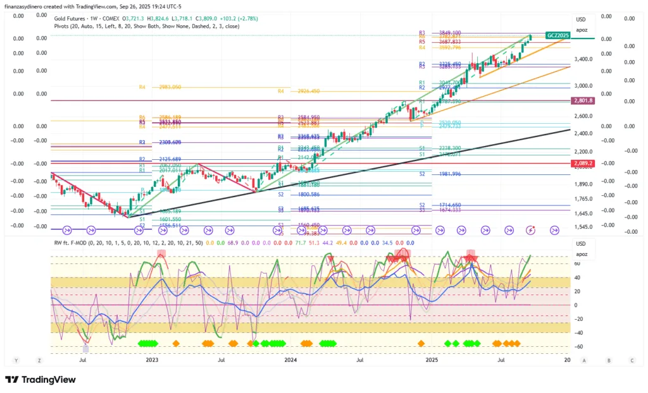Click the red lightning event icon
The width and height of the screenshot is (648, 393).
532,231
